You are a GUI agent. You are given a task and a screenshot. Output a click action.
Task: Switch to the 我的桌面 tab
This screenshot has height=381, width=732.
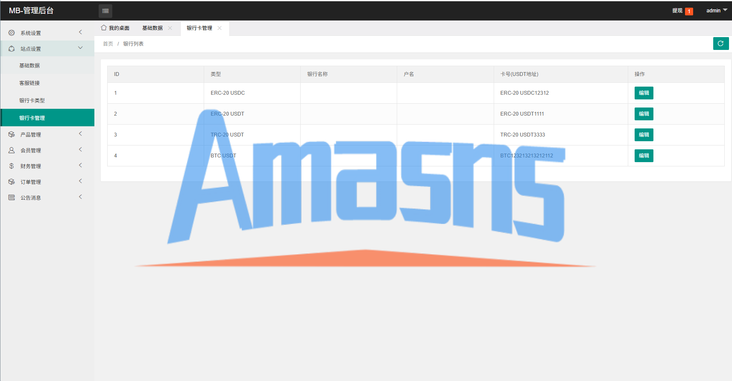pos(115,28)
